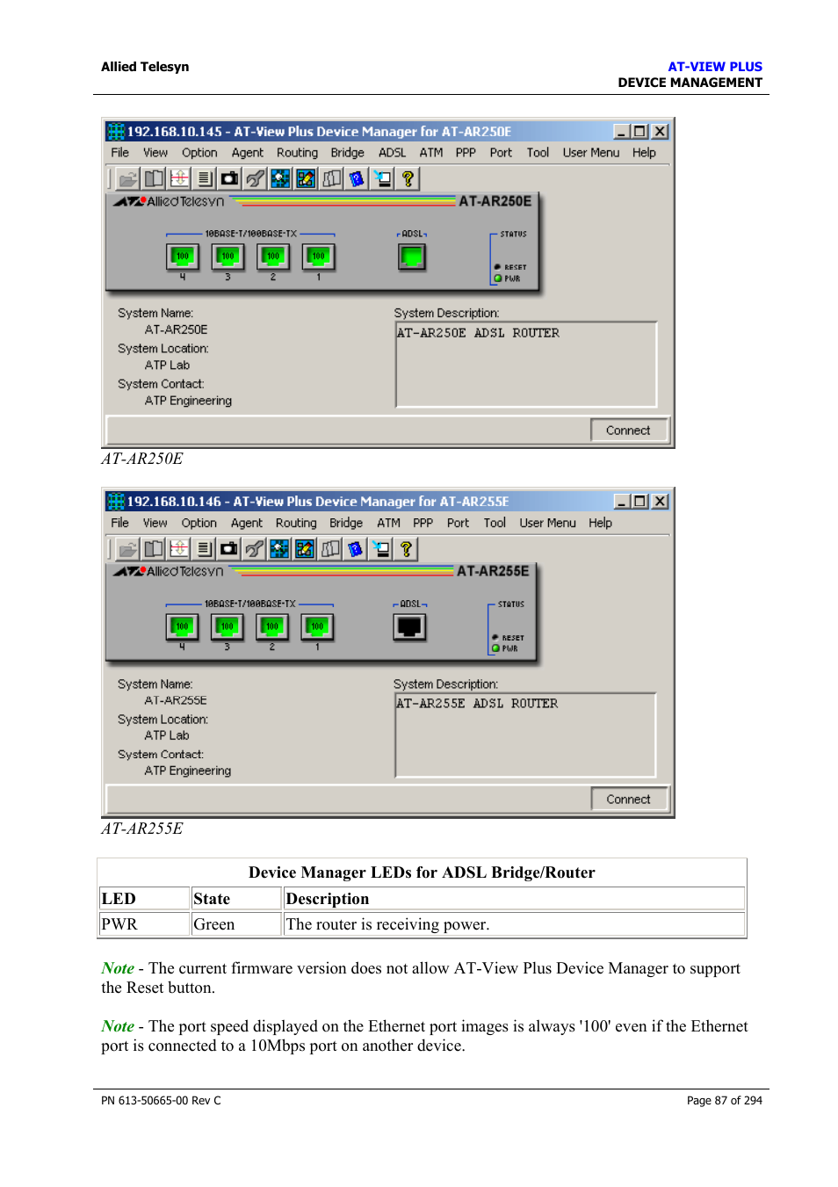Open the Agent menu in AT-AR255E window
The height and width of the screenshot is (1187, 838).
pos(247,523)
